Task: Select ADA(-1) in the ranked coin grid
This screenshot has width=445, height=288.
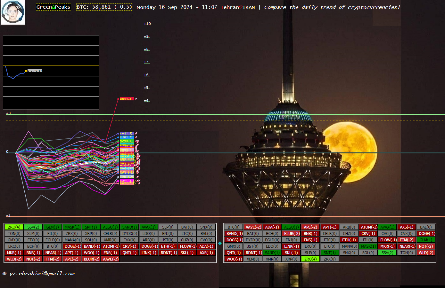Action: [206, 246]
